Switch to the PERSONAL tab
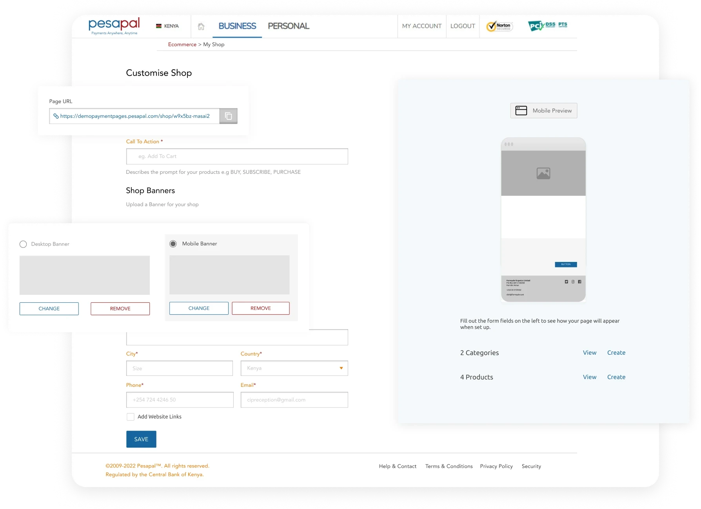The height and width of the screenshot is (509, 701). pos(289,26)
